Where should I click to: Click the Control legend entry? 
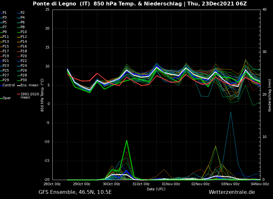click(8, 85)
